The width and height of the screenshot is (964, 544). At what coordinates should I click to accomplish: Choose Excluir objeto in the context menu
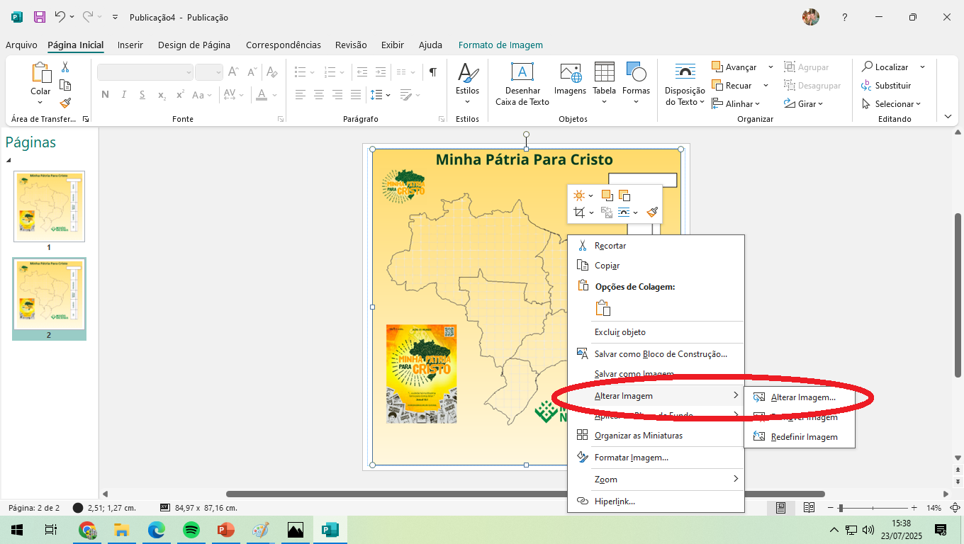656,332
